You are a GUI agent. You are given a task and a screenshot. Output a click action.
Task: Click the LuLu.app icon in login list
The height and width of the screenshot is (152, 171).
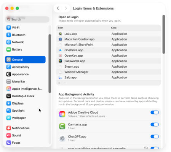coord(61,34)
